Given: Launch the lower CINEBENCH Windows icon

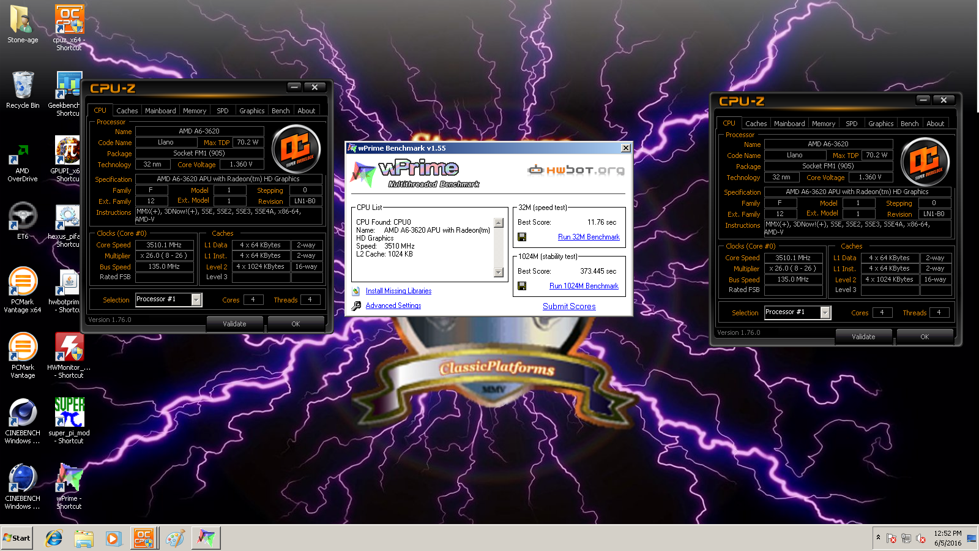Looking at the screenshot, I should click(x=23, y=486).
